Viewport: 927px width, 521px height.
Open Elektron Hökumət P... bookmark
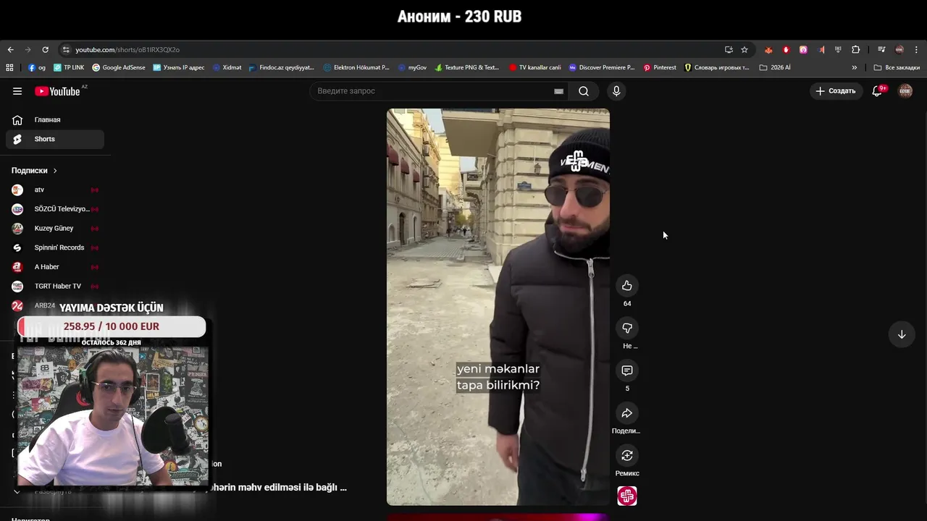(x=356, y=67)
